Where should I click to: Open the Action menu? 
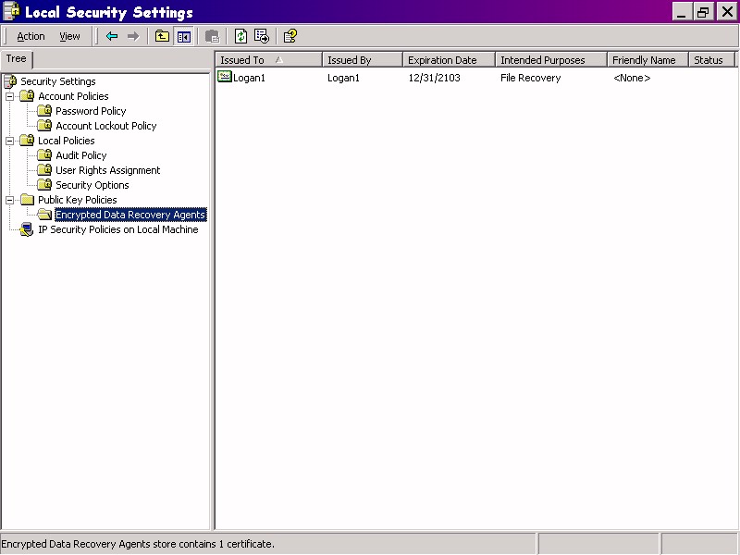tap(31, 36)
